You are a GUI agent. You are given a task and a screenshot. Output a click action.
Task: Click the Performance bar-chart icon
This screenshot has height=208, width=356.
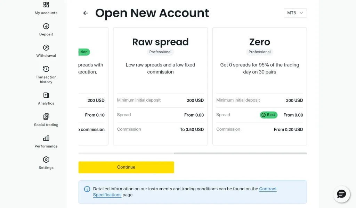point(46,139)
